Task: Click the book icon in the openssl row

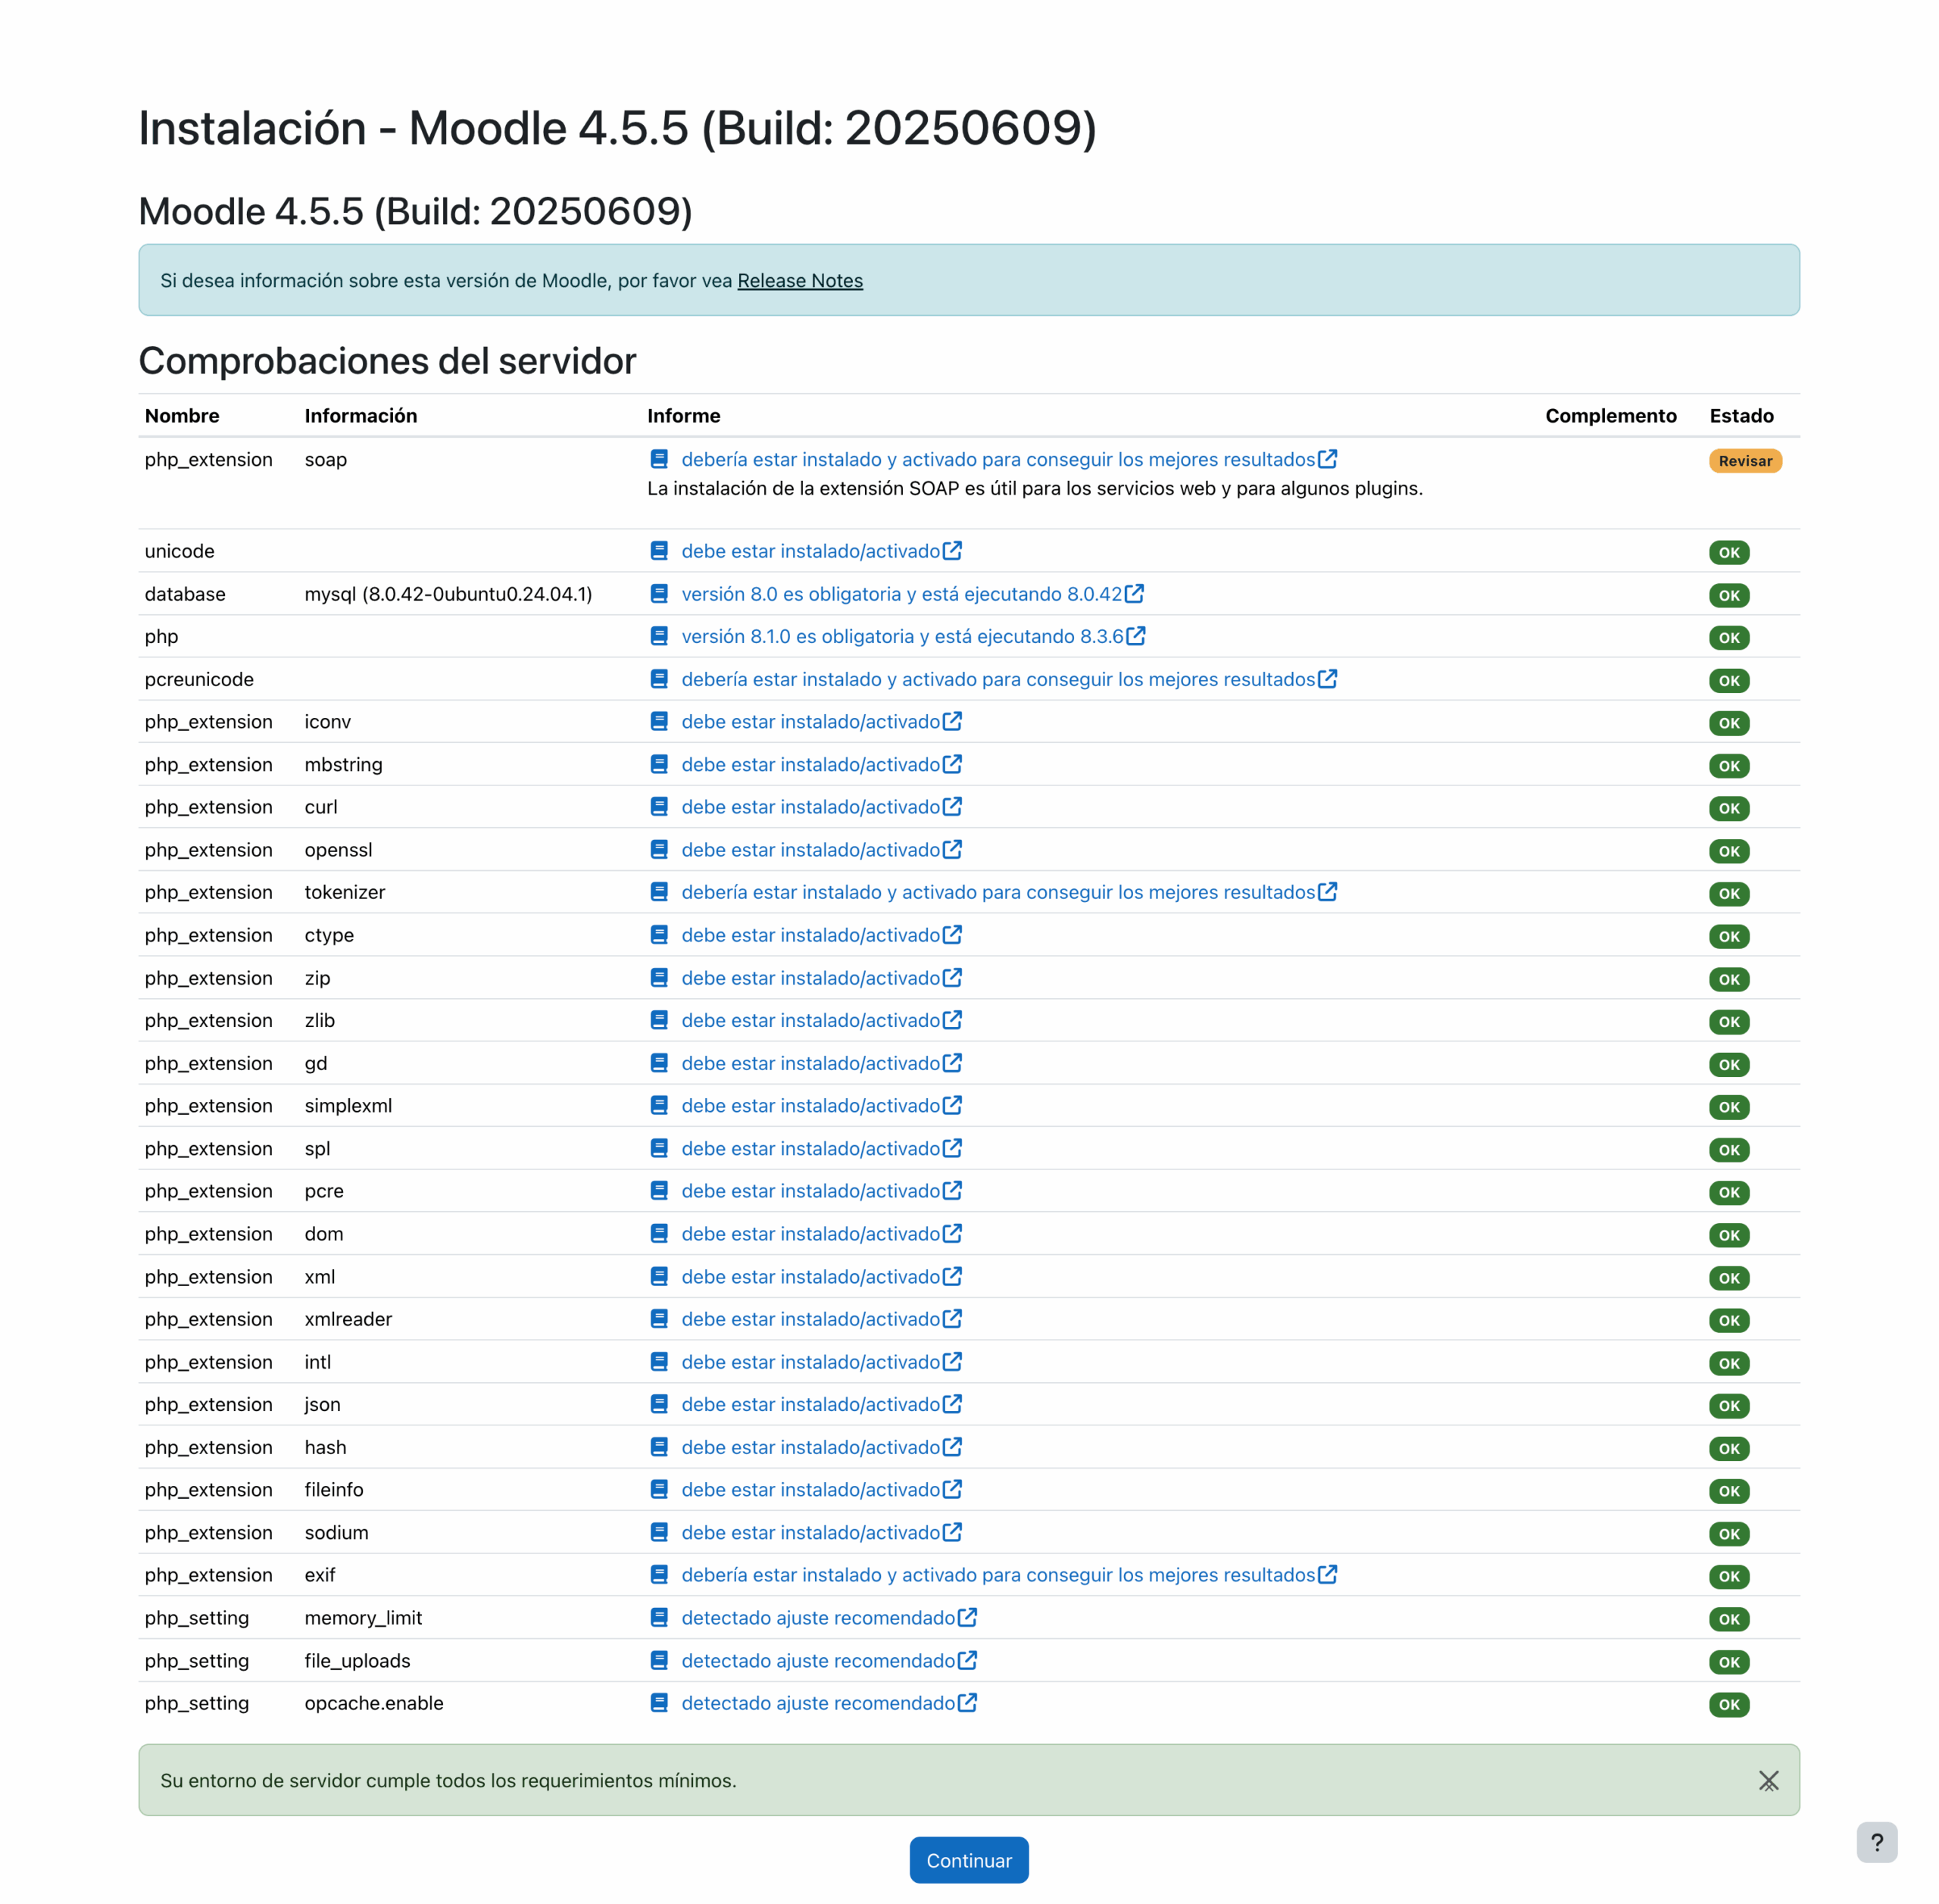Action: (659, 849)
